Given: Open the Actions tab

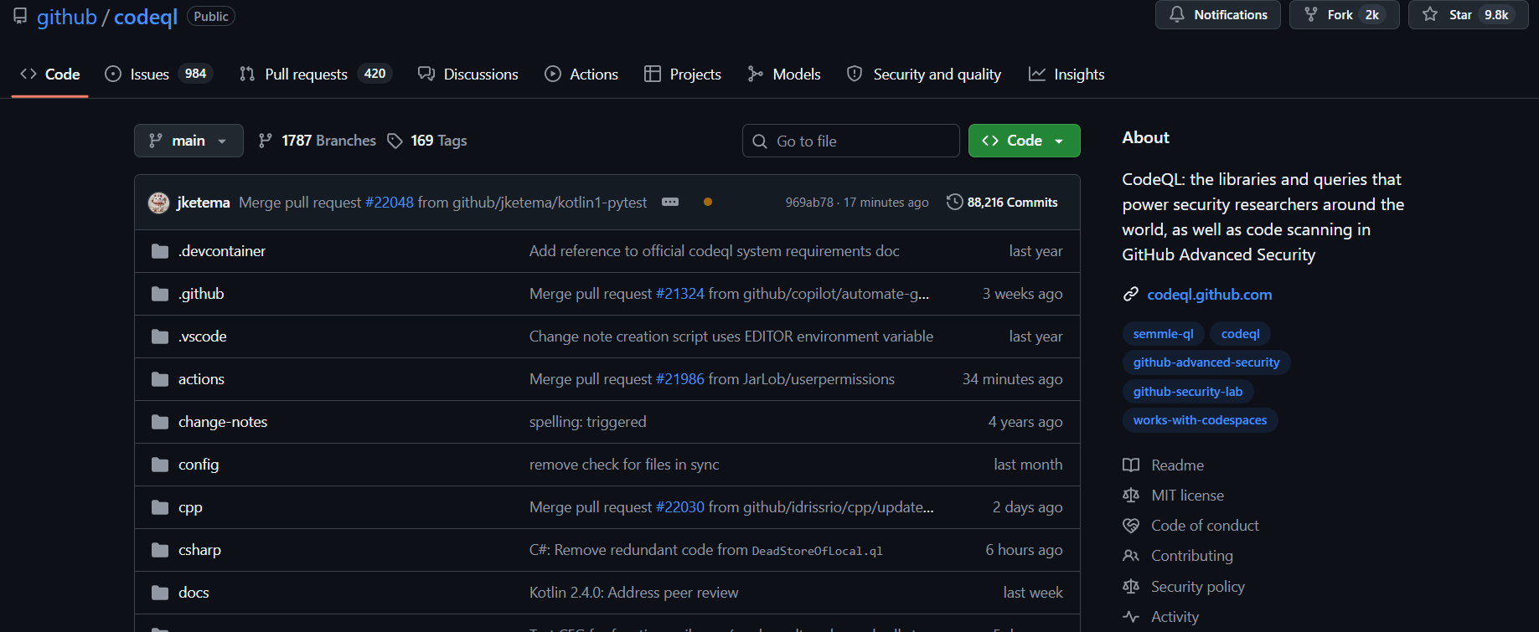Looking at the screenshot, I should coord(581,75).
